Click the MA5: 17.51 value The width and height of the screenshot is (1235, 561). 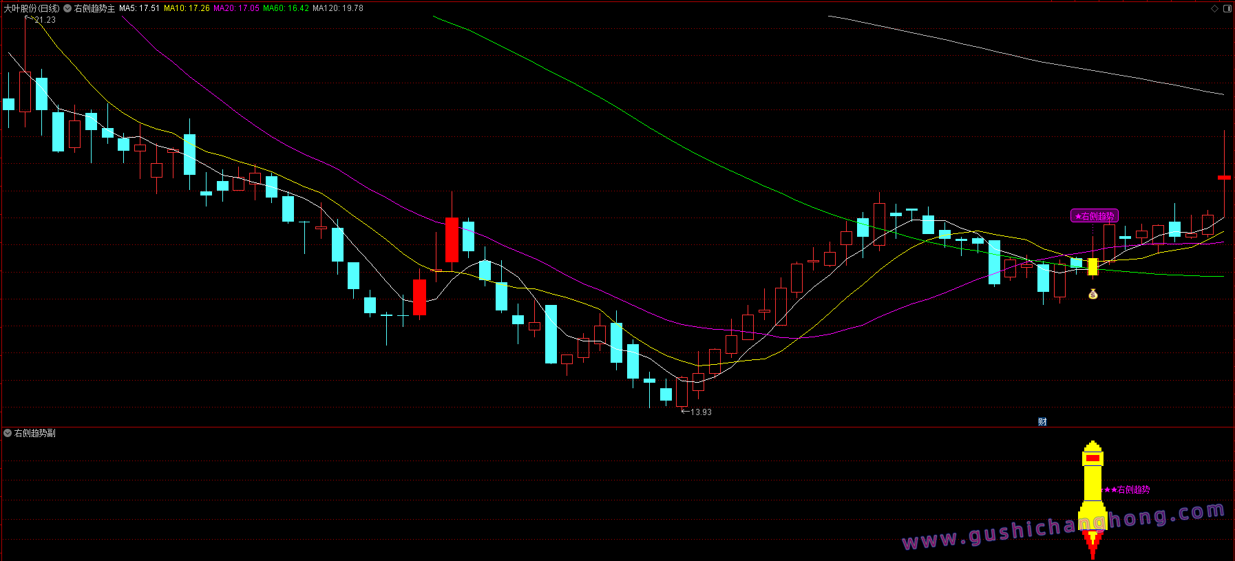[x=139, y=8]
